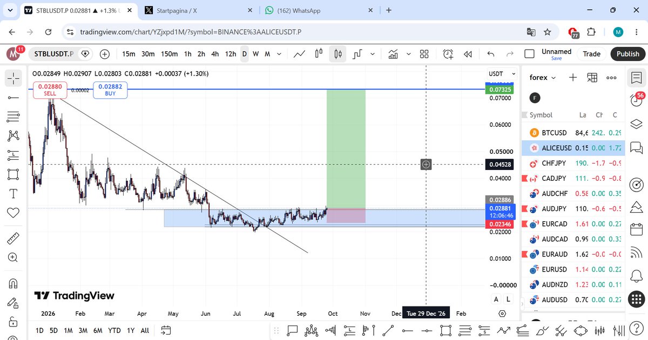648x340 pixels.
Task: Select EURUSD in the watchlist
Action: 573,269
